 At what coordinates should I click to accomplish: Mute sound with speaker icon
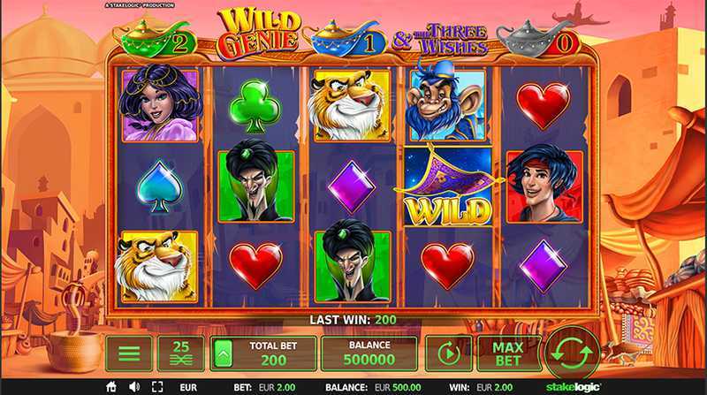point(134,387)
